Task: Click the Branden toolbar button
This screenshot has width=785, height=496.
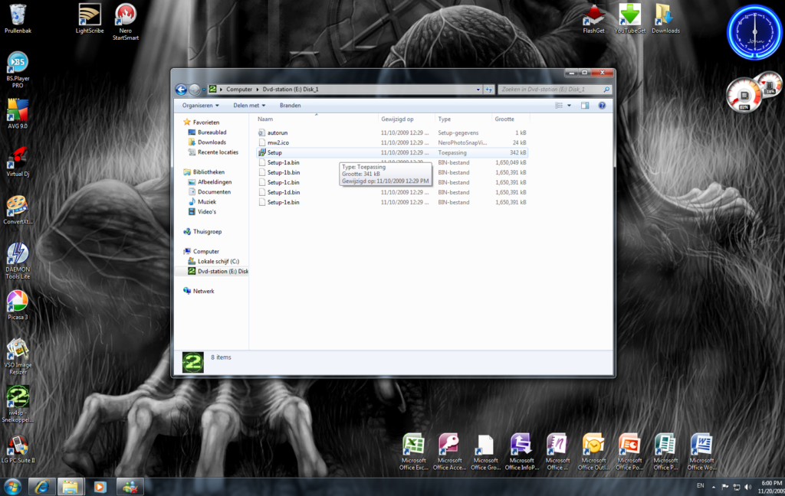Action: point(291,106)
